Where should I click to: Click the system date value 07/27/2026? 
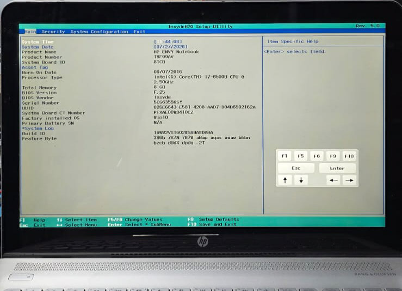click(171, 46)
